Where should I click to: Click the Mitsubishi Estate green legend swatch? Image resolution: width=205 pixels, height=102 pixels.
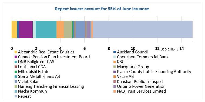pyautogui.click(x=16, y=72)
